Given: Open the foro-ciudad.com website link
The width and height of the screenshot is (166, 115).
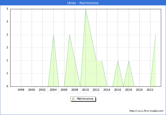Looking at the screenshot, I should coord(146,111).
